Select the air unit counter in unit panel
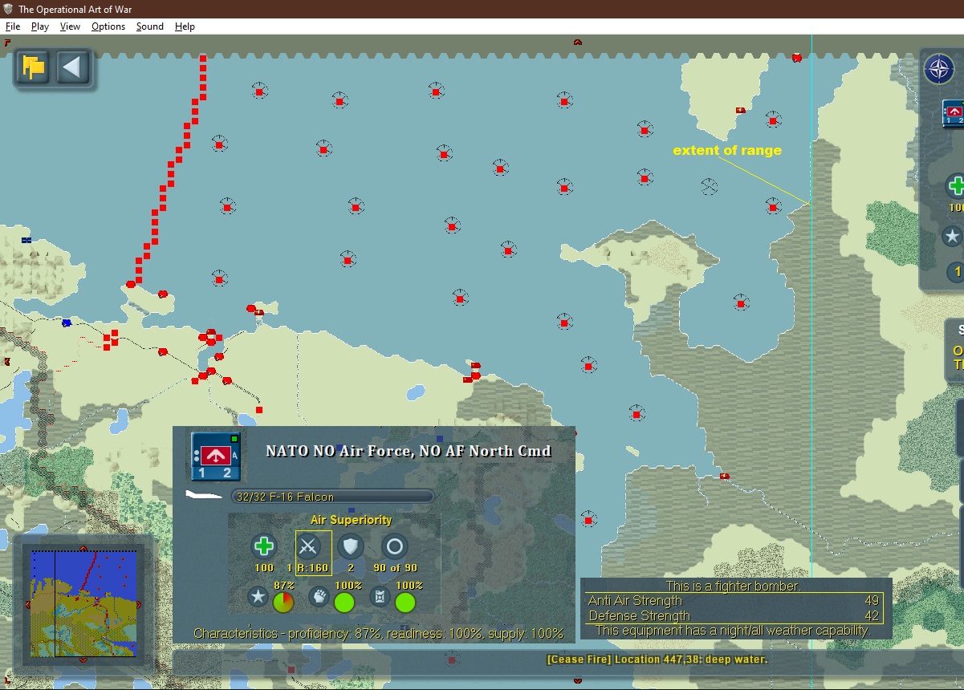This screenshot has width=964, height=690. click(x=215, y=456)
